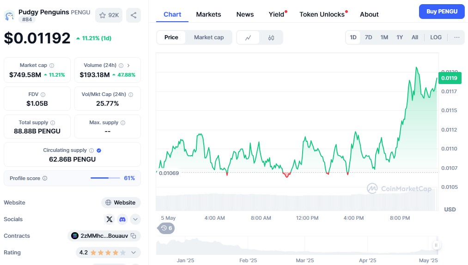Open the Token Unlocks tab
This screenshot has width=468, height=265.
[x=322, y=14]
